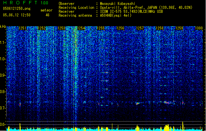Click the 1.1 frequency axis label

3,43
